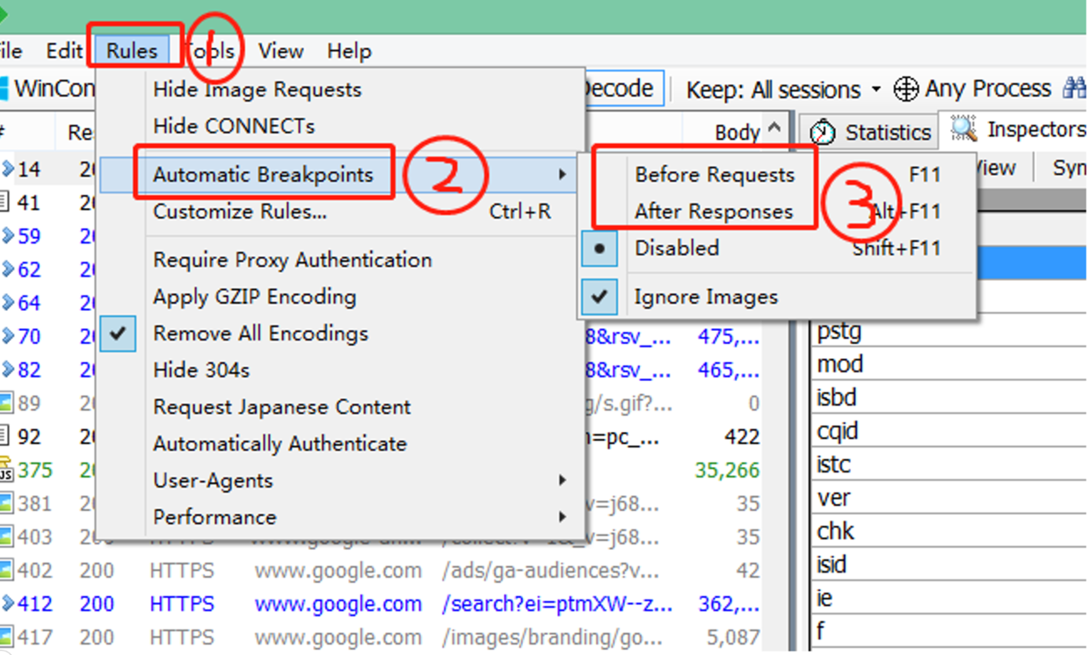1090x655 pixels.
Task: Click the cqid parameter row
Action: pyautogui.click(x=950, y=431)
